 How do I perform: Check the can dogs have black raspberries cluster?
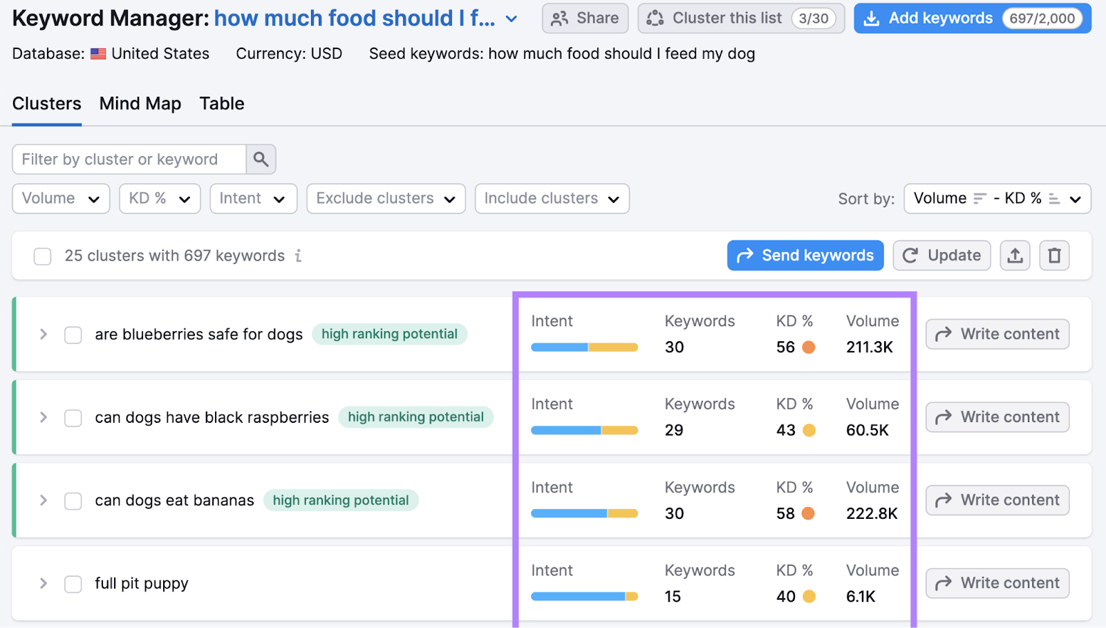coord(73,418)
